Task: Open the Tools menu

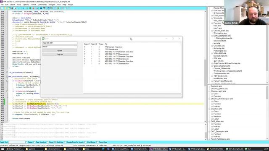Action: tap(19, 5)
